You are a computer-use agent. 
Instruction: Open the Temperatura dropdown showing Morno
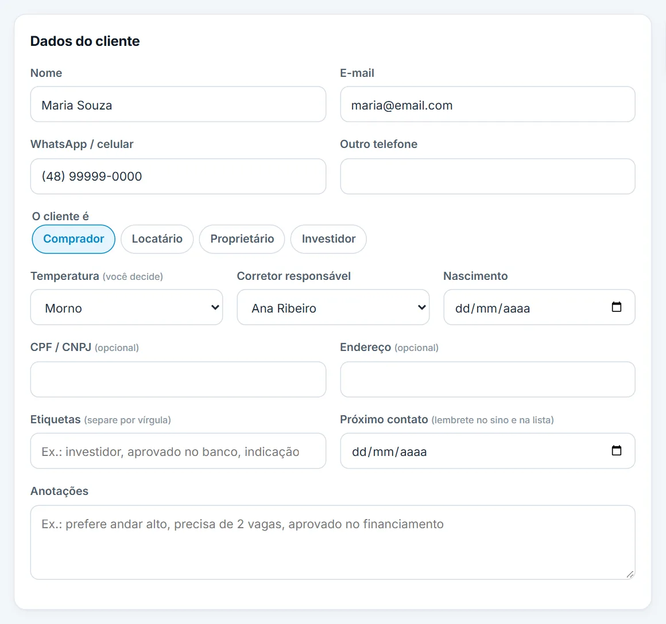126,307
